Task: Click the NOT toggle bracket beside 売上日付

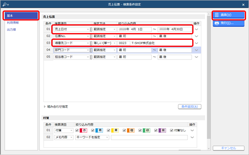Action: click(x=91, y=29)
